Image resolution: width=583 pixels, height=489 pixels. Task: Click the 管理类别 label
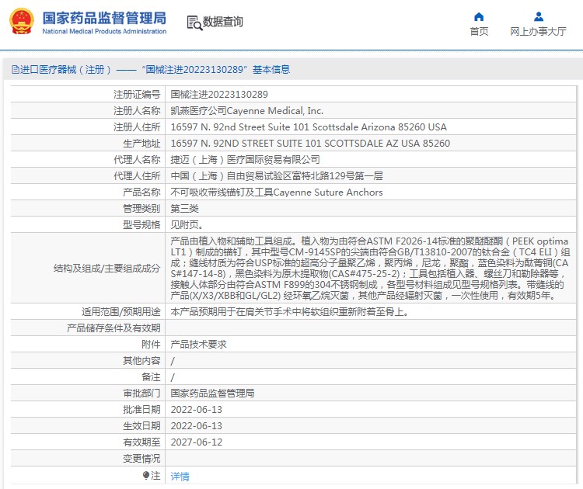click(x=141, y=209)
